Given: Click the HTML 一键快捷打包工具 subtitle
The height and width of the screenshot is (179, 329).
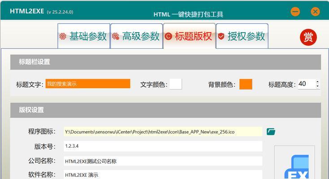Looking at the screenshot, I should pyautogui.click(x=188, y=14).
